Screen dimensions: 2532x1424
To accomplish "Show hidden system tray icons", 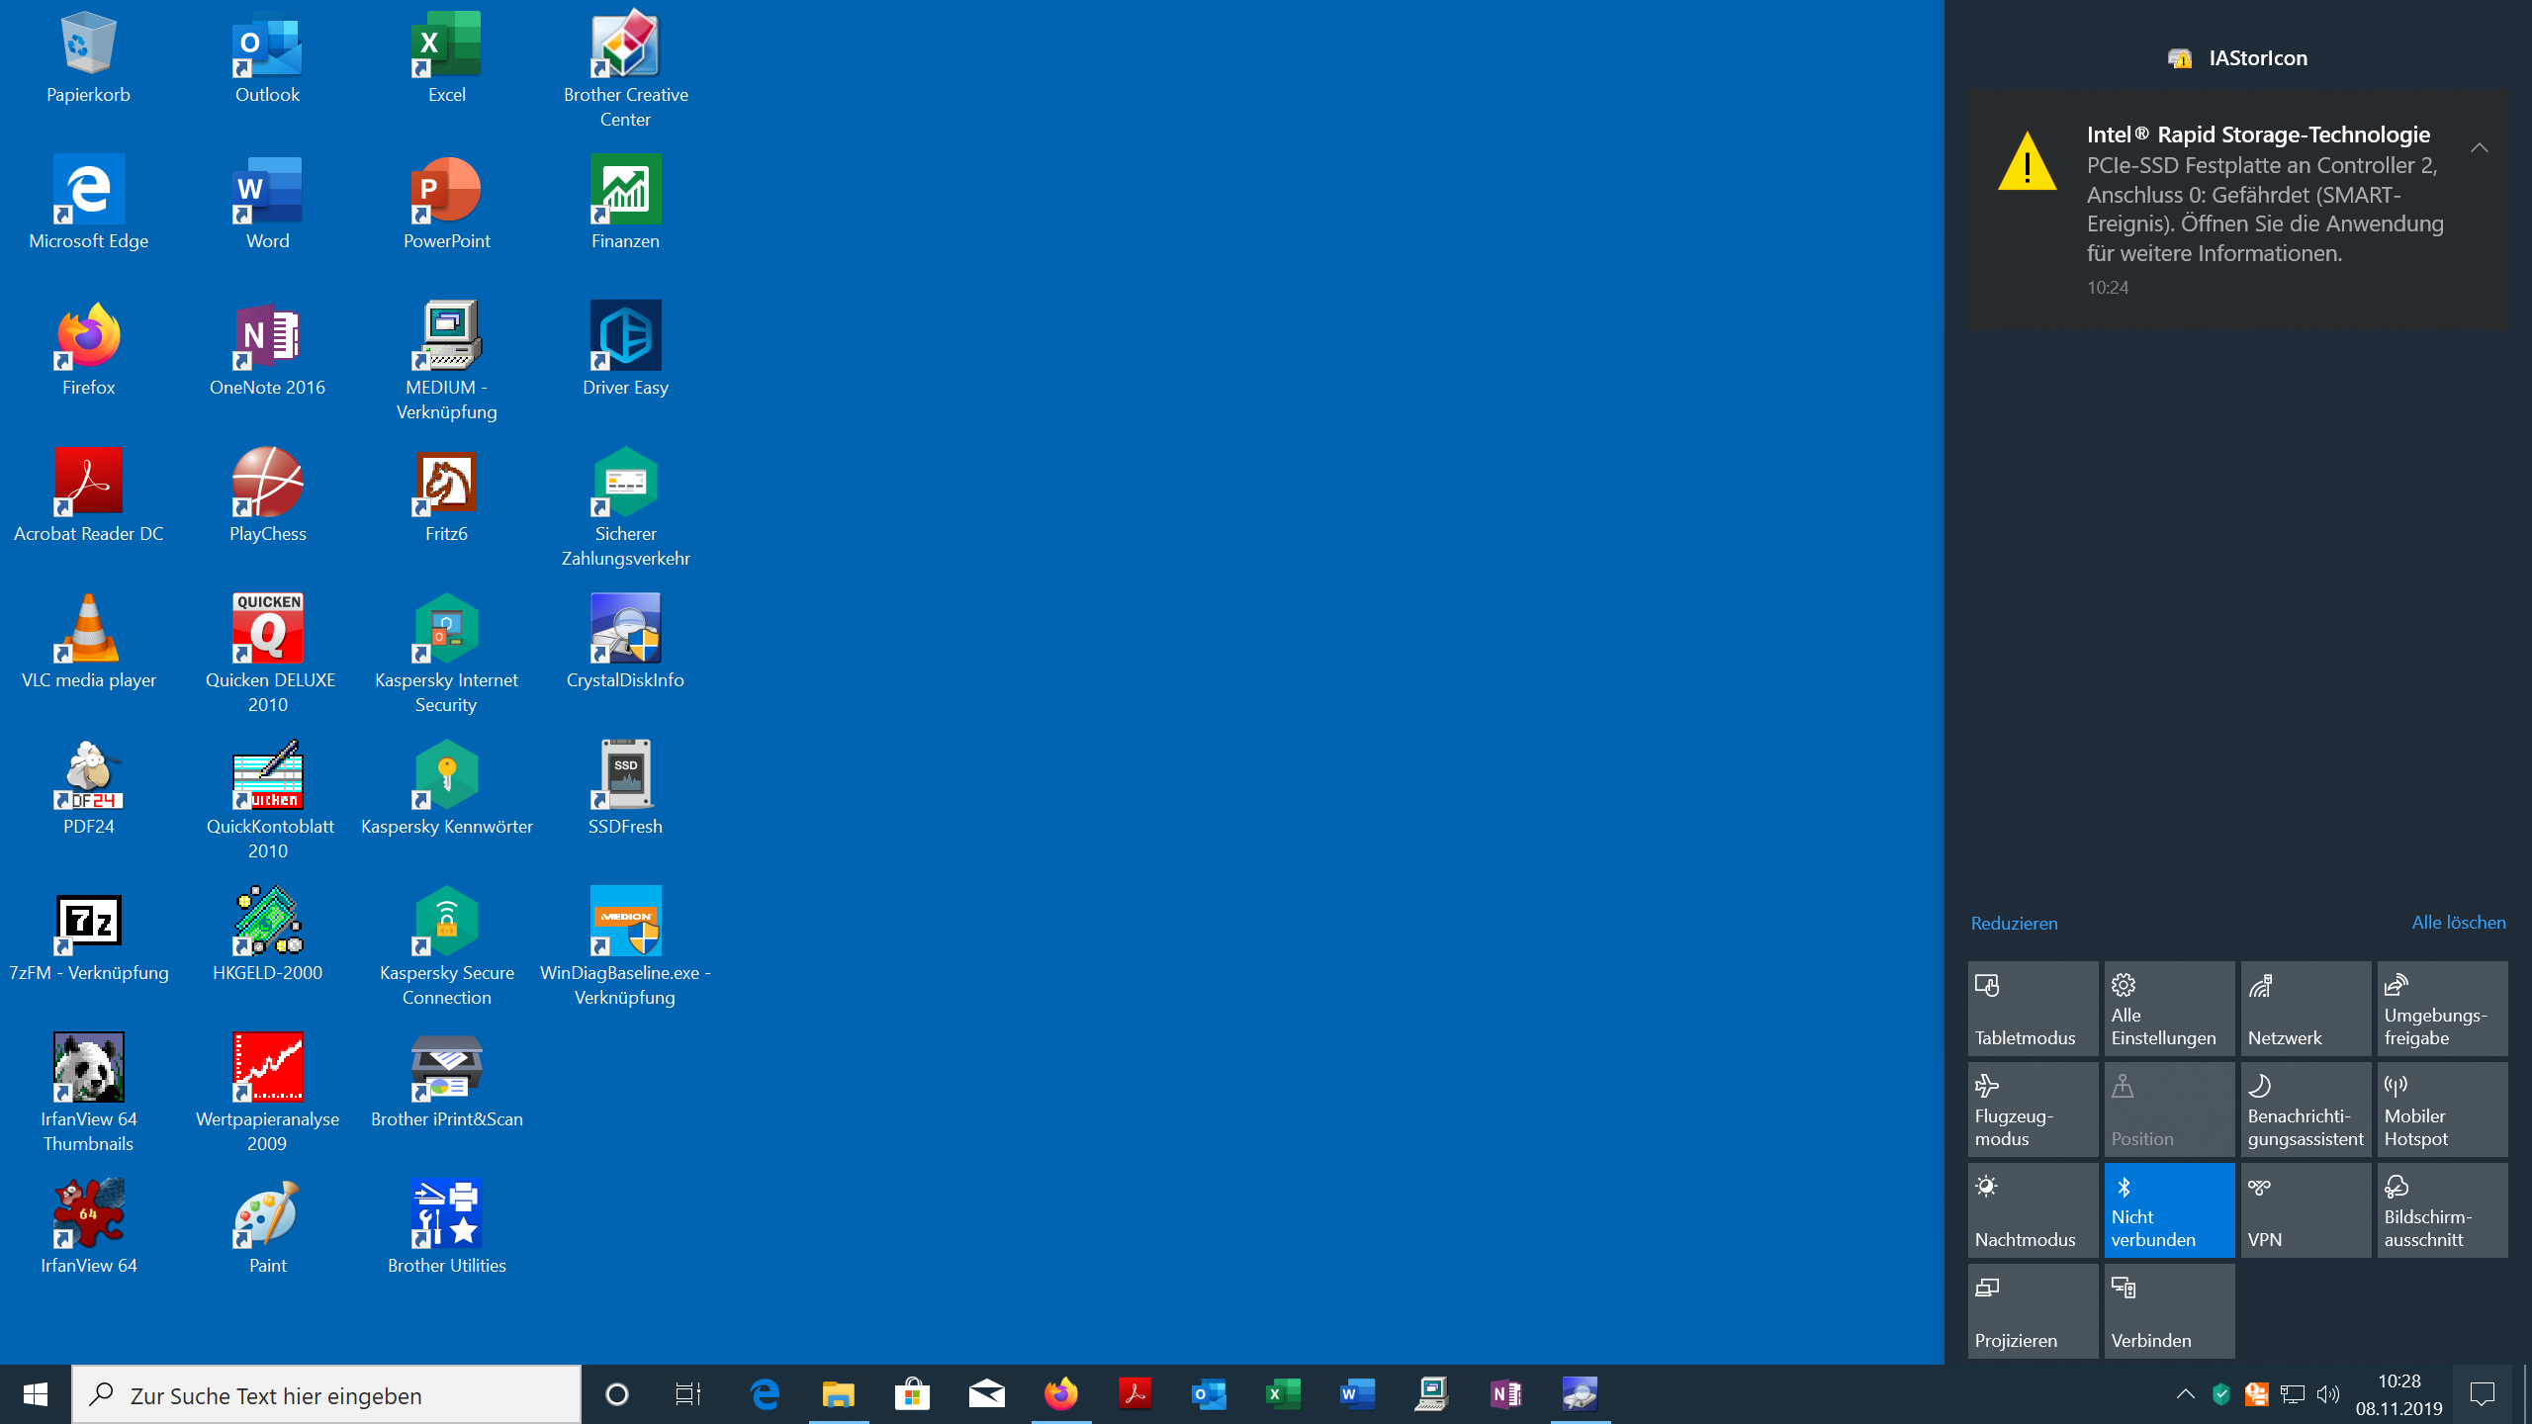I will pyautogui.click(x=2185, y=1394).
